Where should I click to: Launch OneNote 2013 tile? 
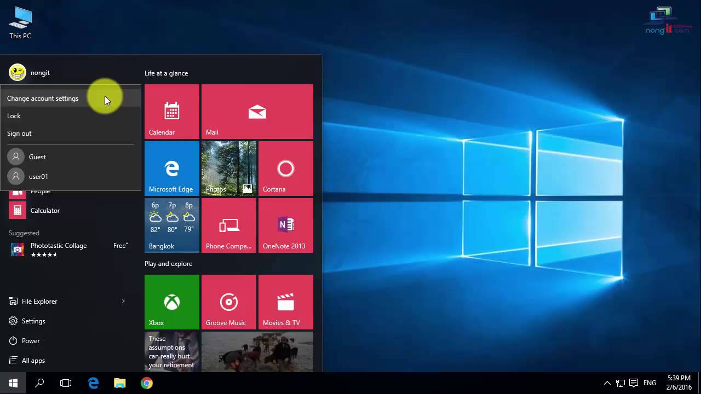[x=286, y=225]
